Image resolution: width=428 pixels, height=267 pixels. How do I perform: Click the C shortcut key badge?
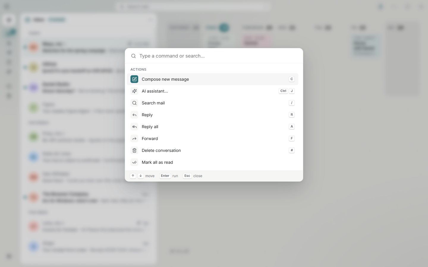[x=292, y=79]
